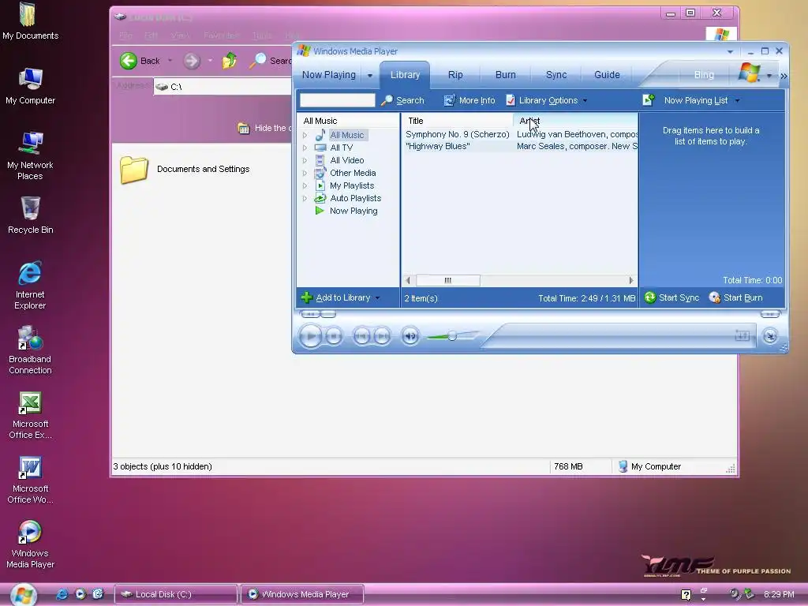Click the All Music note icon
The height and width of the screenshot is (606, 808).
click(x=320, y=135)
